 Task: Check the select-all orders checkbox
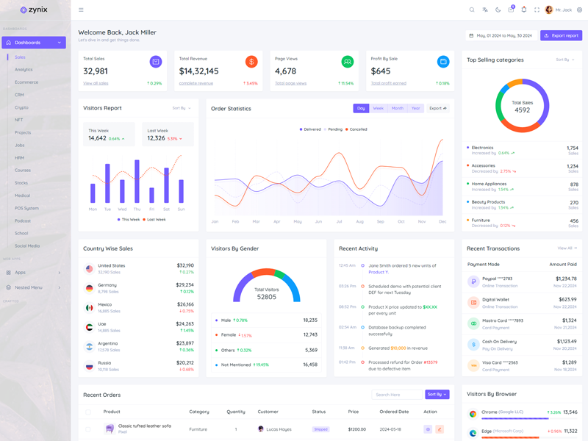tap(88, 412)
